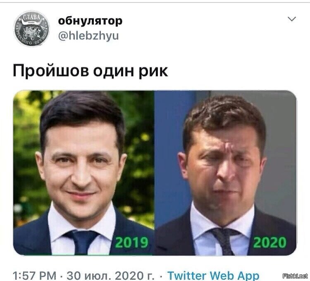Open the 1:57 PM timestamp

(x=35, y=276)
